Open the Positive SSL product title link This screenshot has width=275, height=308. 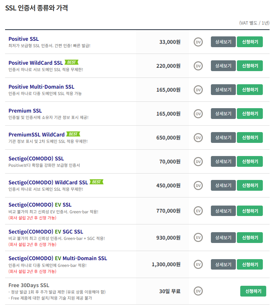tap(24, 39)
